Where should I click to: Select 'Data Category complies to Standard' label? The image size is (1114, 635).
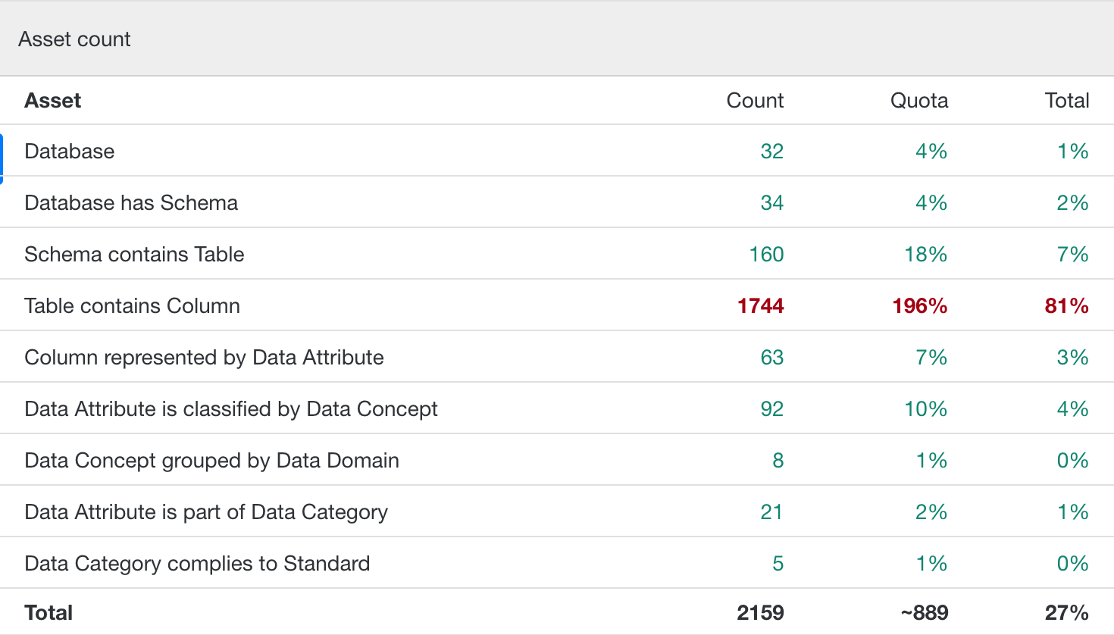pos(197,564)
